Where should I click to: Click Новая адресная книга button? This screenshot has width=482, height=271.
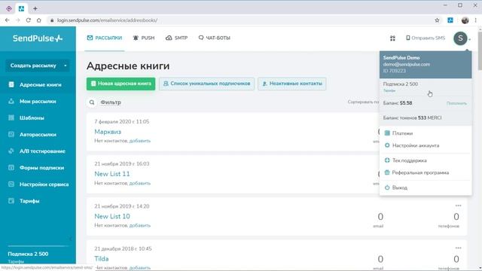pyautogui.click(x=120, y=84)
